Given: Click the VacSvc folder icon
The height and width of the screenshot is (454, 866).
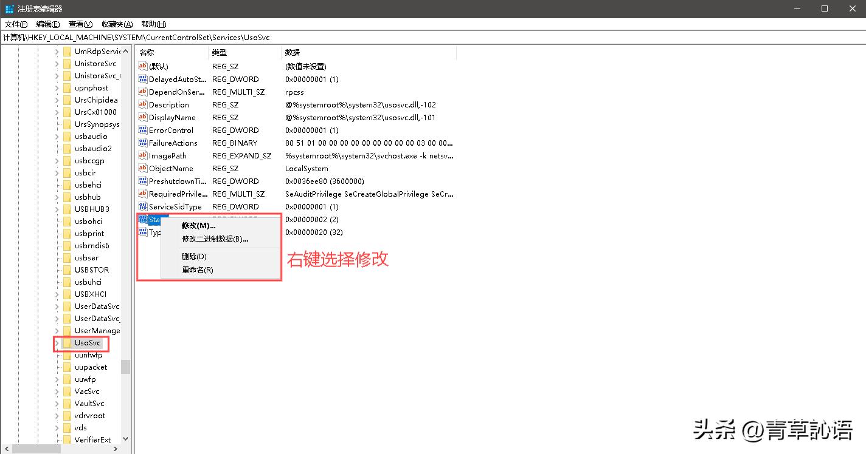Looking at the screenshot, I should click(x=67, y=391).
